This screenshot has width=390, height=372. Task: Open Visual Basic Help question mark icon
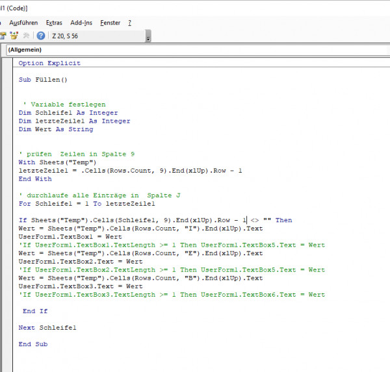tap(41, 36)
